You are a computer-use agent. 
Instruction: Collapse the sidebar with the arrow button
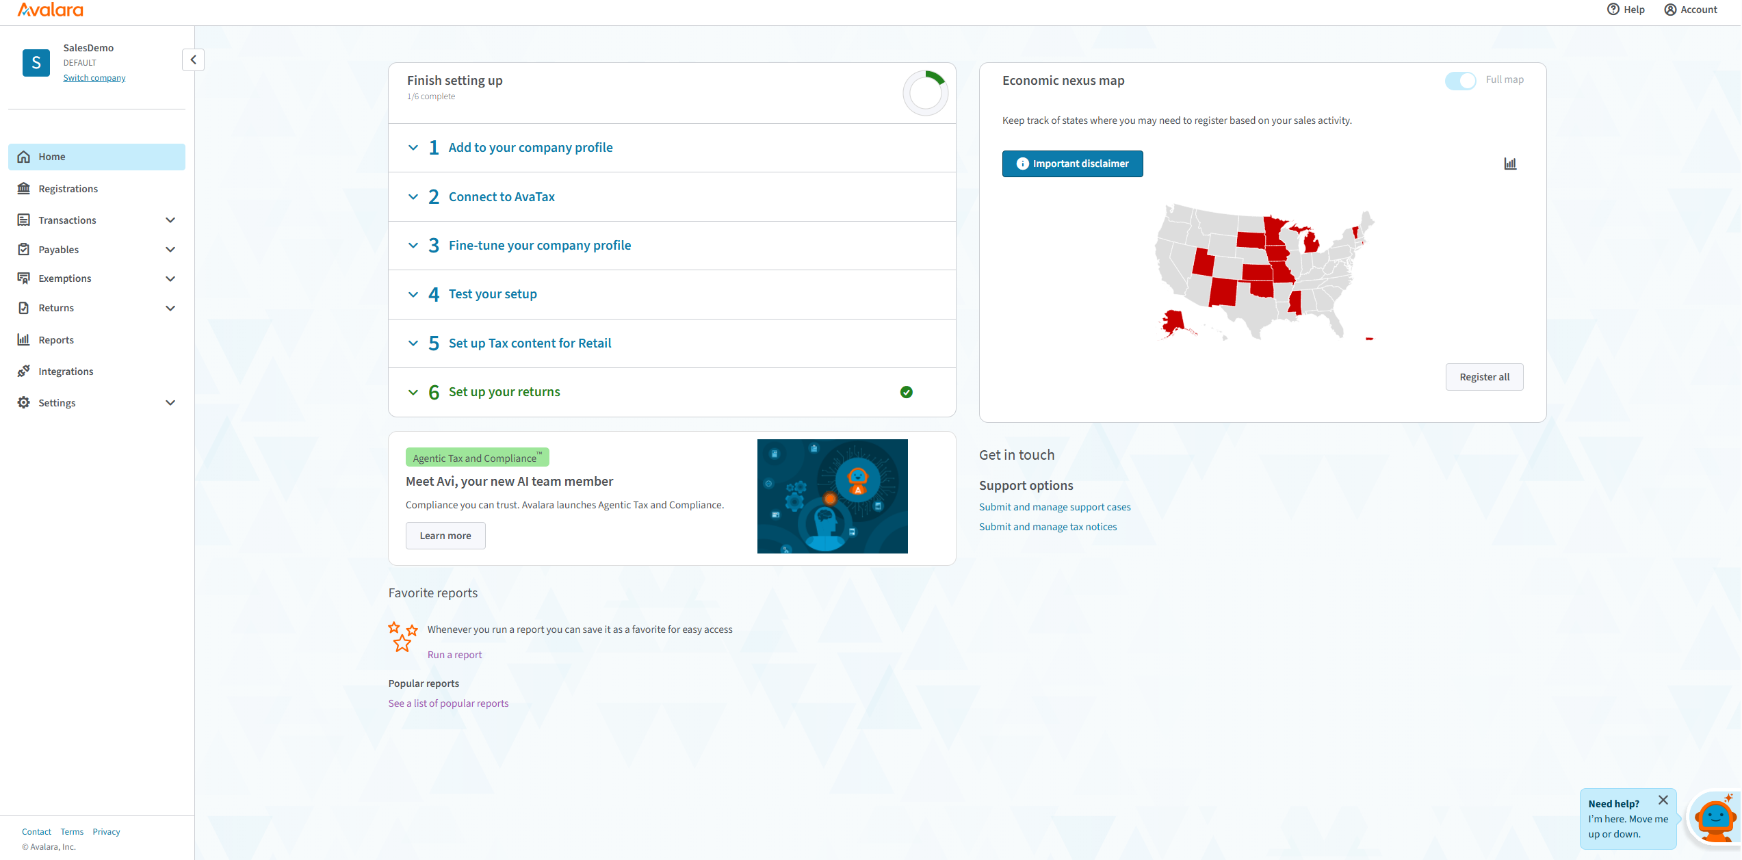click(193, 60)
